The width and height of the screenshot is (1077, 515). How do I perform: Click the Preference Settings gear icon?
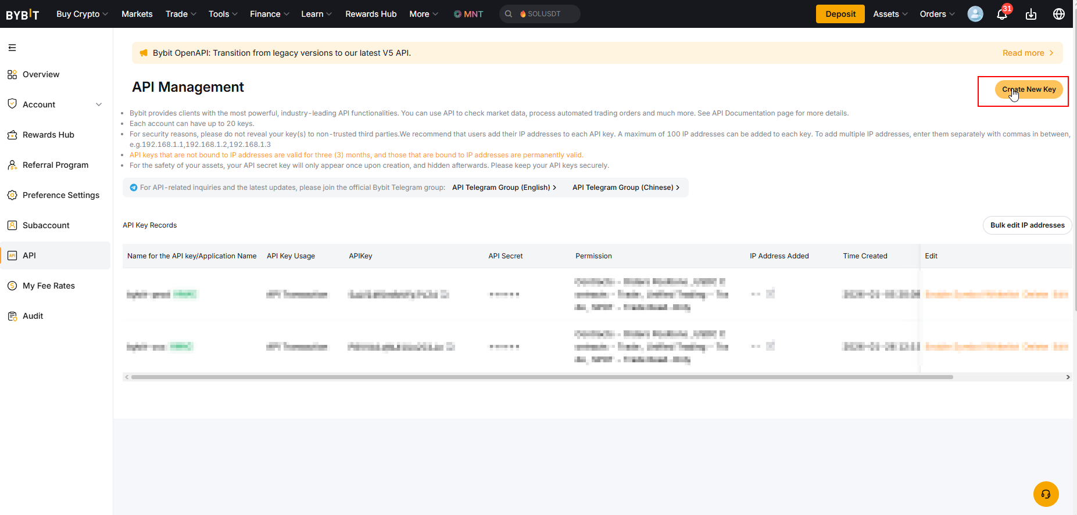point(12,195)
